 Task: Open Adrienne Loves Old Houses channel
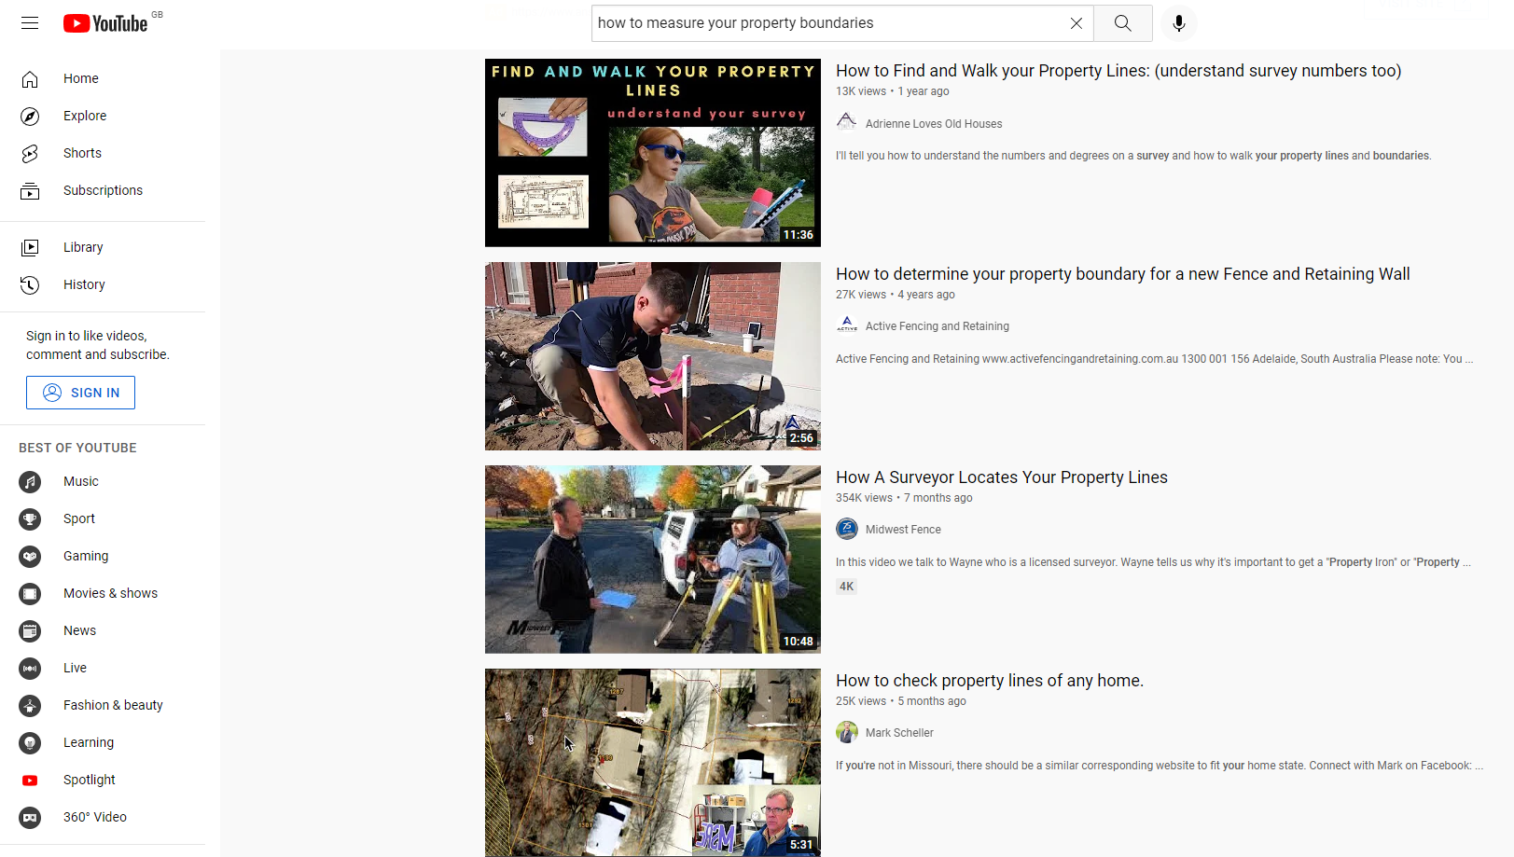[933, 123]
